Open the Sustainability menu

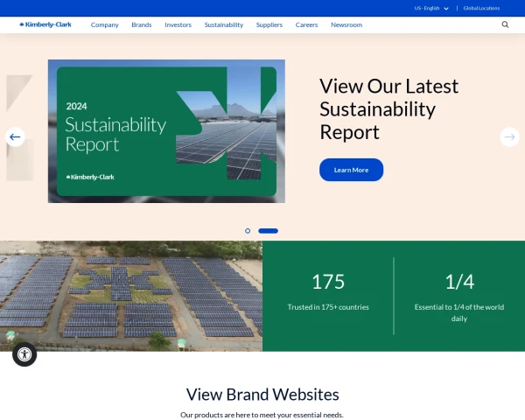pyautogui.click(x=224, y=25)
